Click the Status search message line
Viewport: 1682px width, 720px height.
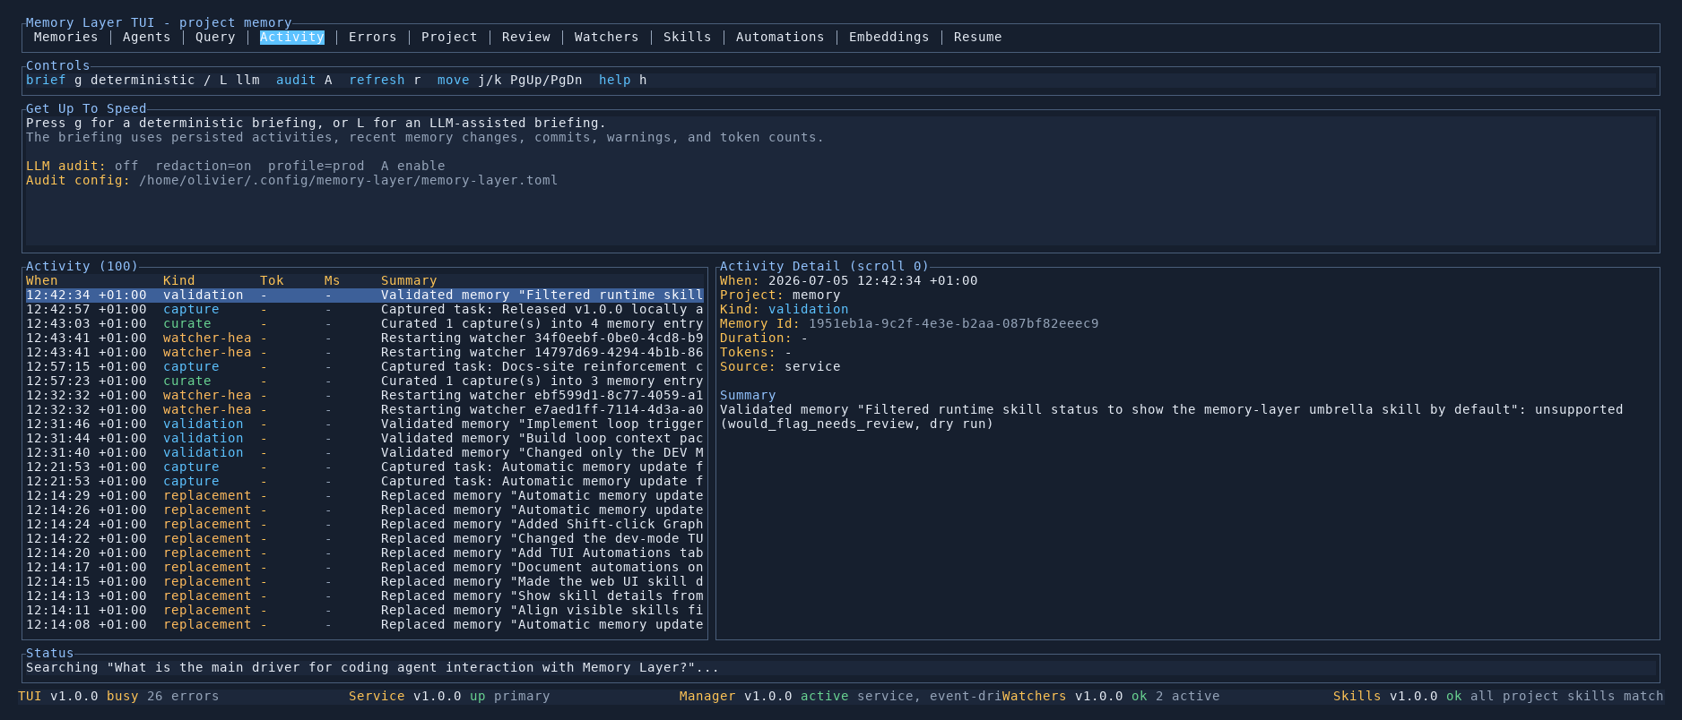point(373,667)
